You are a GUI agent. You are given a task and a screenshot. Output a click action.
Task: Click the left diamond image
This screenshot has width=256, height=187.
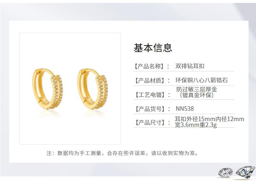pos(226,173)
